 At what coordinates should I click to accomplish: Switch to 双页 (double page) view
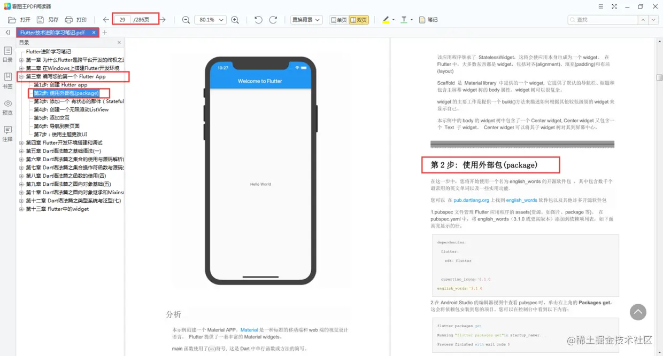[359, 20]
